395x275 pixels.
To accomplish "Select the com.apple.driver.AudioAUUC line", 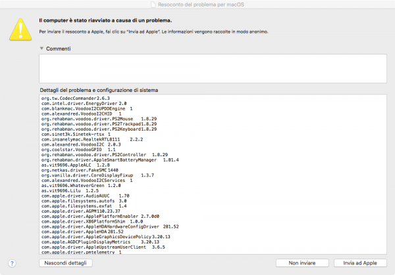I will pos(85,196).
